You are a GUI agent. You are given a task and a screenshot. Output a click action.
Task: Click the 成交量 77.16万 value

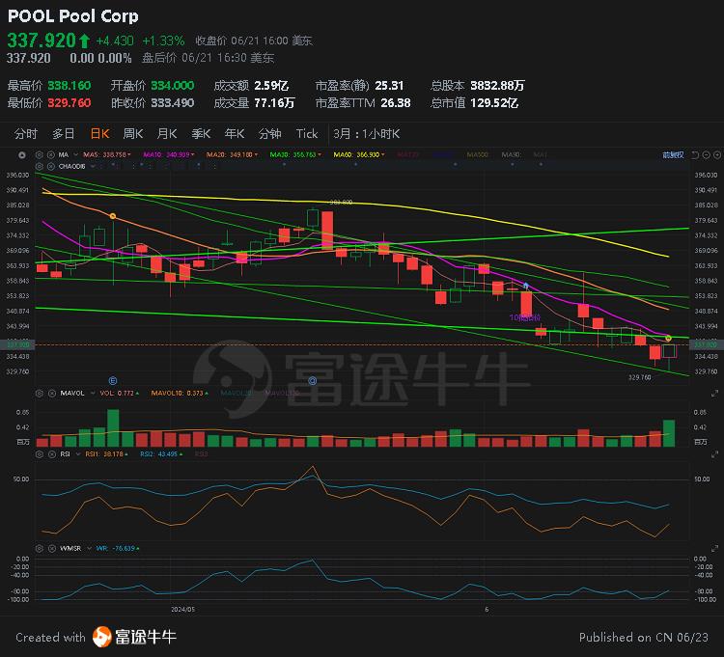[x=274, y=103]
